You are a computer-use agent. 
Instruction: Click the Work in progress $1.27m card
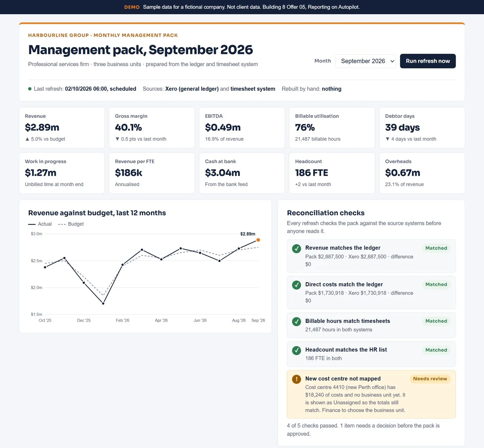(62, 173)
